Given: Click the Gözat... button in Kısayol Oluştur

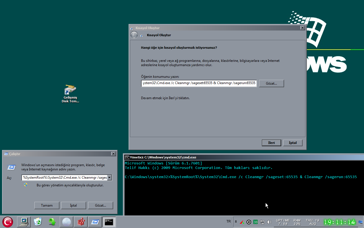Looking at the screenshot, I should click(x=271, y=84).
